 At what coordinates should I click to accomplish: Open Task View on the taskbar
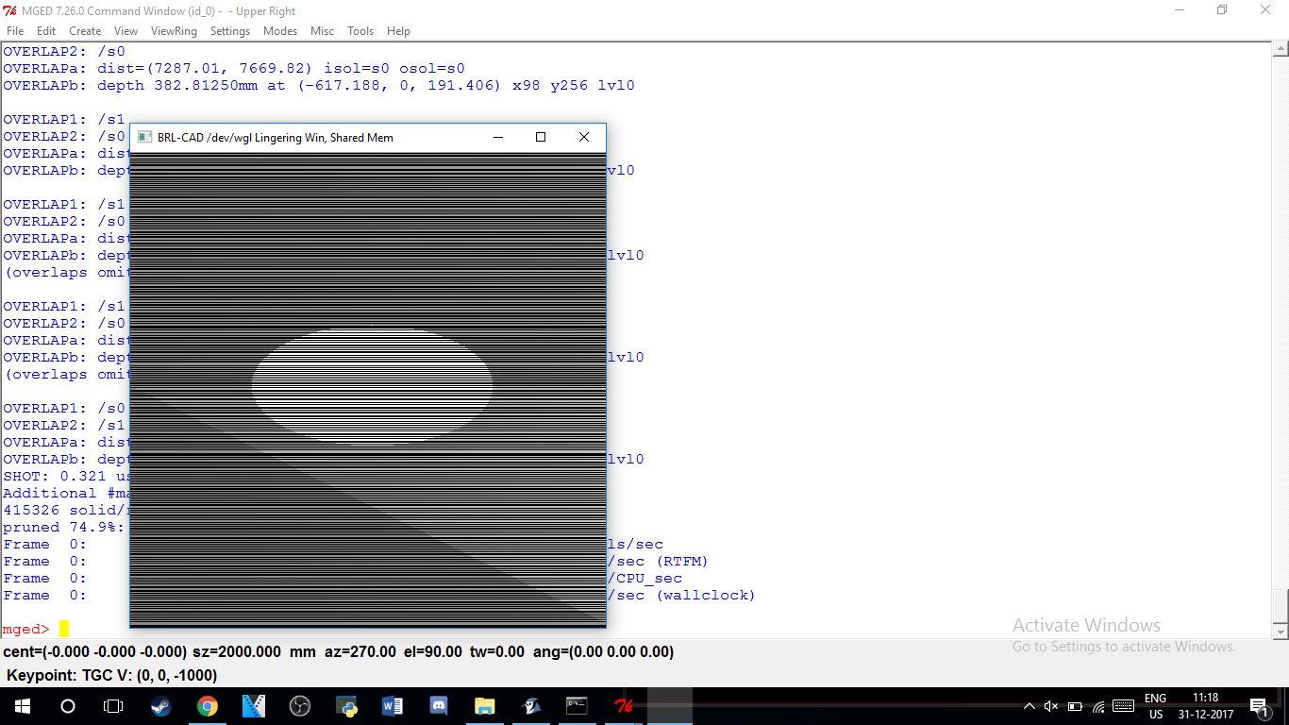coord(113,706)
